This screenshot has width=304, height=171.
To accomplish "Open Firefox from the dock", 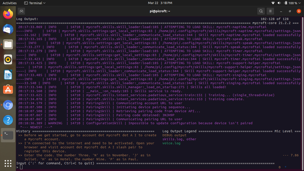I will (8, 14).
